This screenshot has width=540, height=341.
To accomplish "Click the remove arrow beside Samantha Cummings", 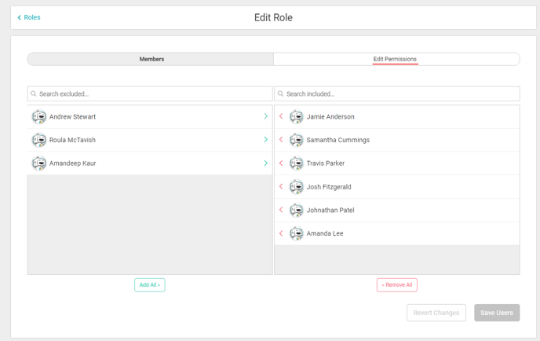I will [x=281, y=140].
